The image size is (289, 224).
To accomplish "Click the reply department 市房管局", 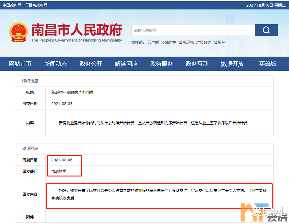I will 59,171.
